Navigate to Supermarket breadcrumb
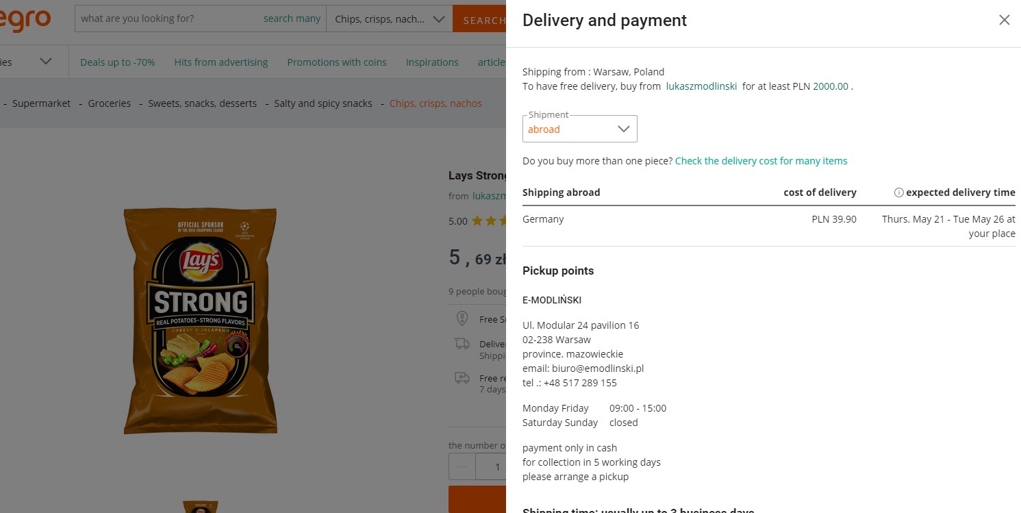Screen dimensions: 1021x513 pyautogui.click(x=41, y=103)
